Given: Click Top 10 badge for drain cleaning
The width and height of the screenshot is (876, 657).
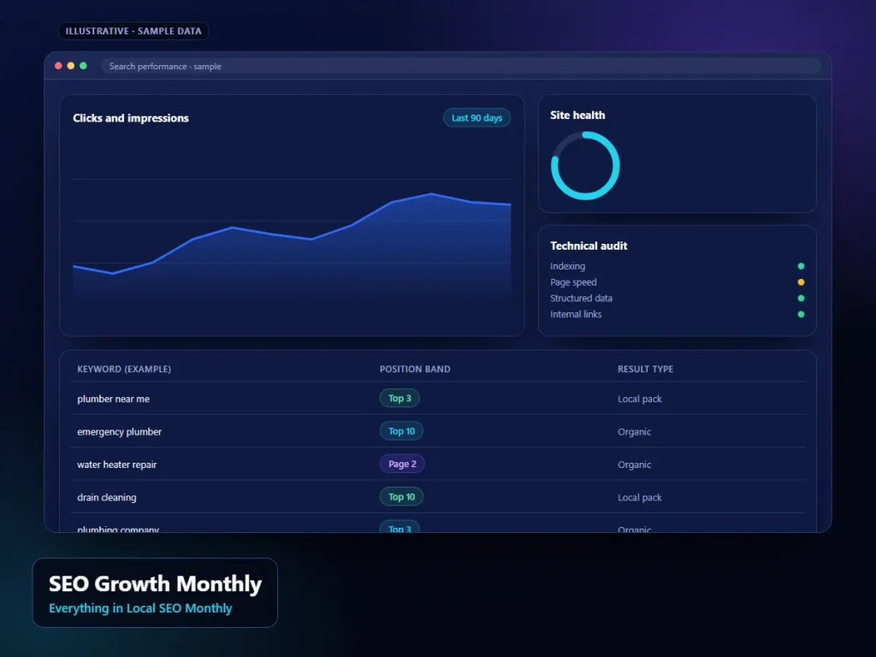Looking at the screenshot, I should [401, 497].
